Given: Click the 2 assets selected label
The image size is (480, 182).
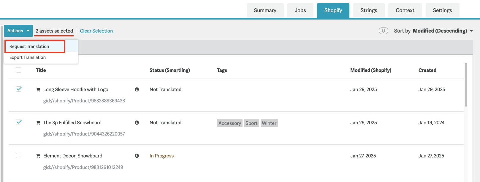Looking at the screenshot, I should [54, 31].
